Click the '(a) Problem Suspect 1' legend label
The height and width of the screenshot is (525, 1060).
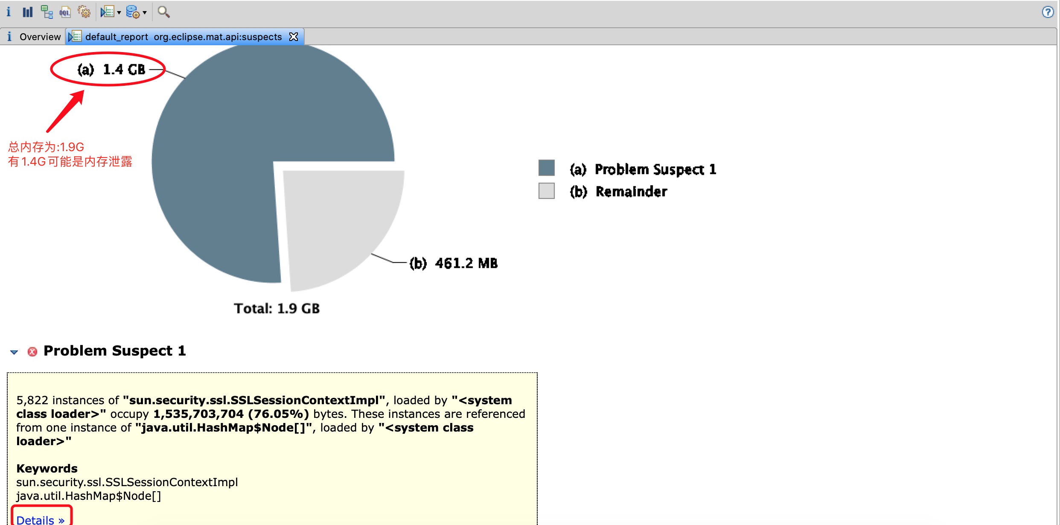(x=643, y=169)
